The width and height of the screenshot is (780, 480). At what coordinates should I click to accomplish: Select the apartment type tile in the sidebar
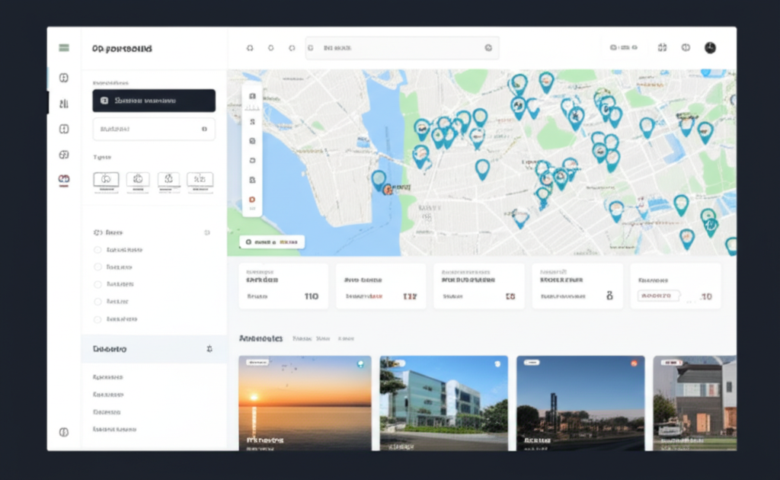point(137,181)
